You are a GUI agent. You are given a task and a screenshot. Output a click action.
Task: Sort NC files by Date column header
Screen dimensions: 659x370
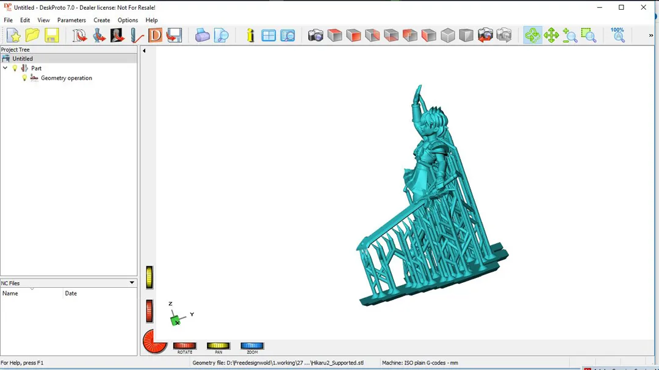100,293
